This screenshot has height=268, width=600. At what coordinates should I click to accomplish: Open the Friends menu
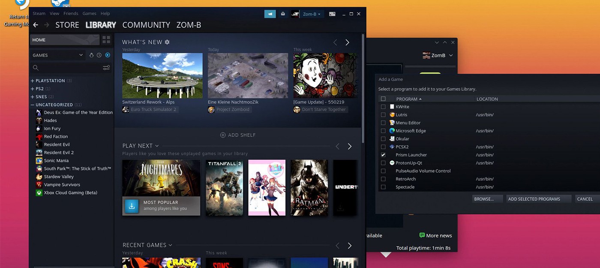point(71,14)
